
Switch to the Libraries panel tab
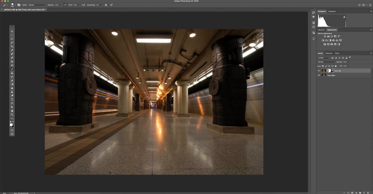[x=321, y=30]
